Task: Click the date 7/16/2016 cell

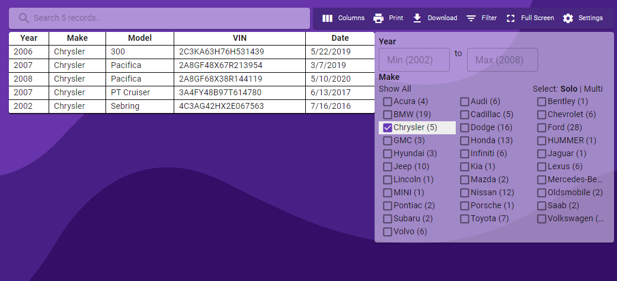Action: pos(340,106)
